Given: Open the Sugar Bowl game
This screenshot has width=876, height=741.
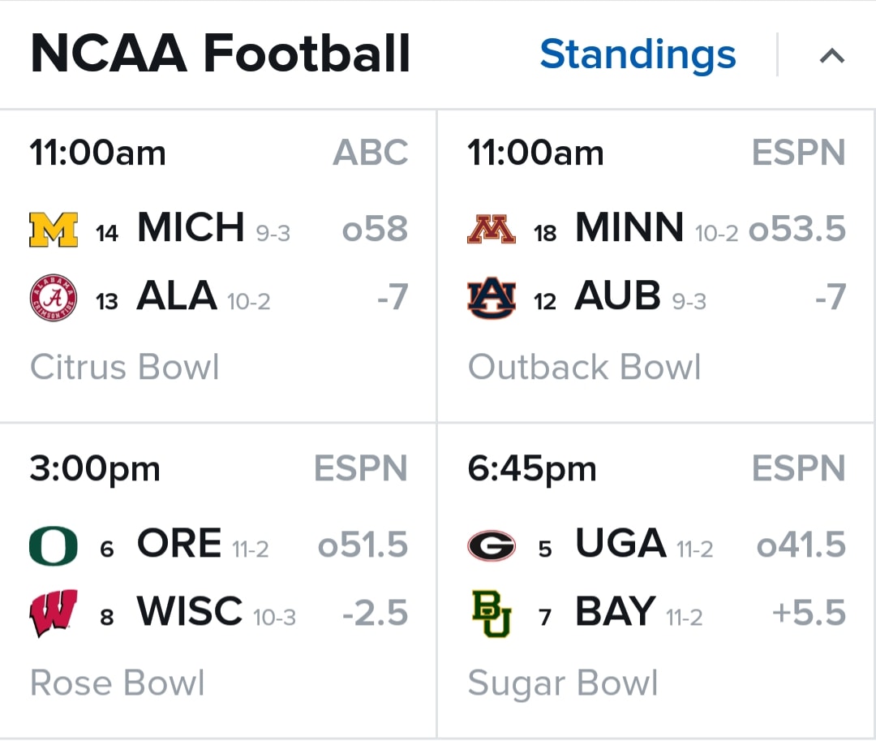Looking at the screenshot, I should [656, 581].
